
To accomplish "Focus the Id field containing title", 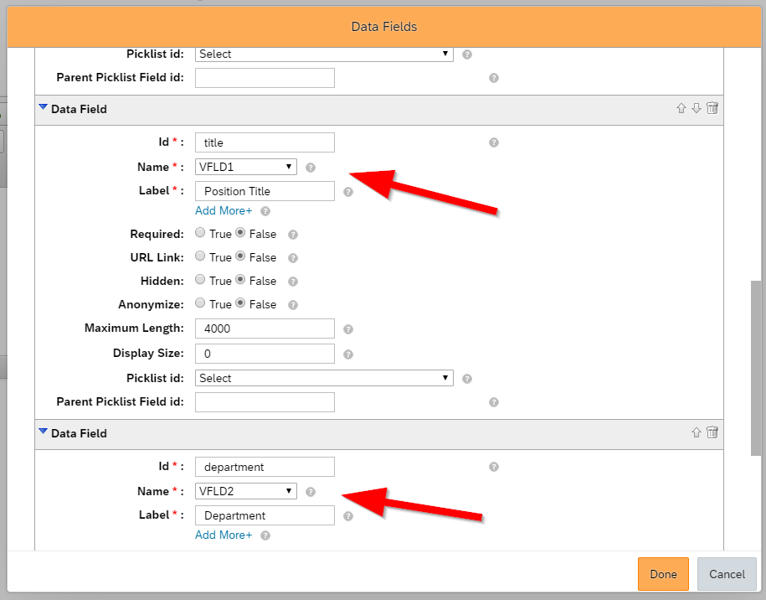I will pos(265,142).
